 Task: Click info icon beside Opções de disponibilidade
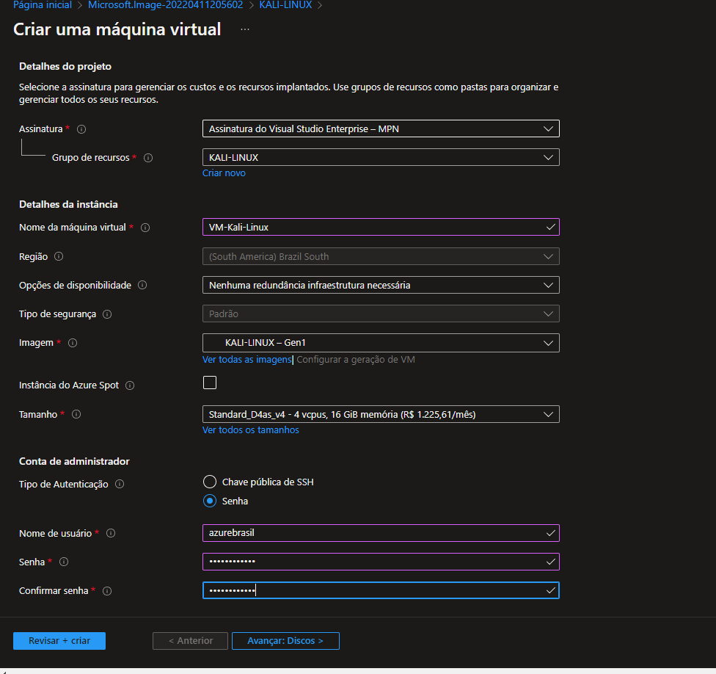pos(142,285)
